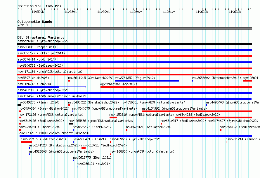The width and height of the screenshot is (260, 178).
Task: Click the blue bar of esv2761357 (Vogler2010)
Action: (147, 81)
